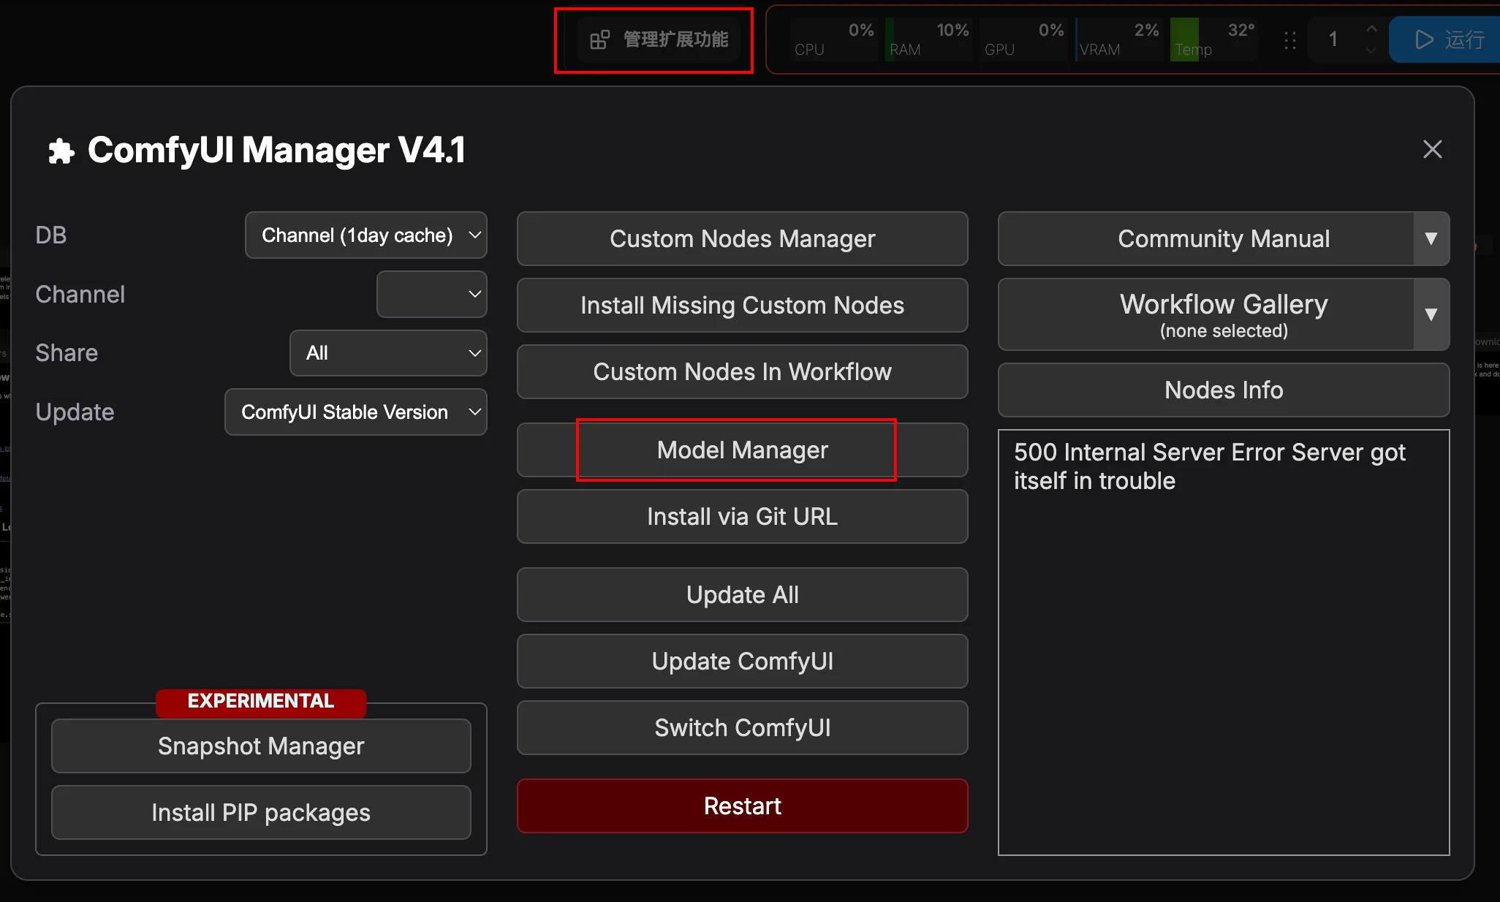Click the RAM usage monitor
The image size is (1500, 902).
[929, 39]
